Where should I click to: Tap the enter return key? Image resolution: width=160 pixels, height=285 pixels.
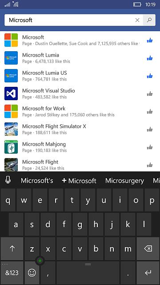tap(148, 273)
